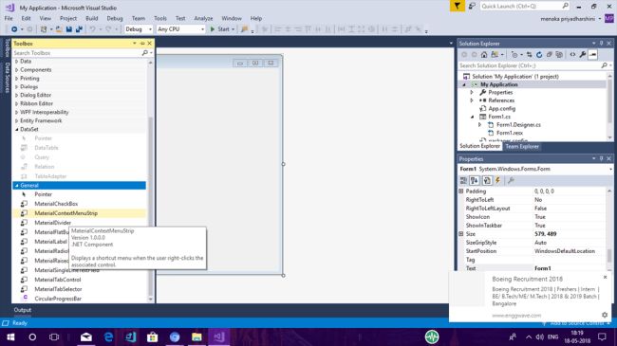
Task: Select the CircularProgressBar toolbox item
Action: tap(58, 299)
